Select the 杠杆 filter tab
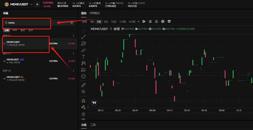Screen dimensions: 253x130 point(31,30)
